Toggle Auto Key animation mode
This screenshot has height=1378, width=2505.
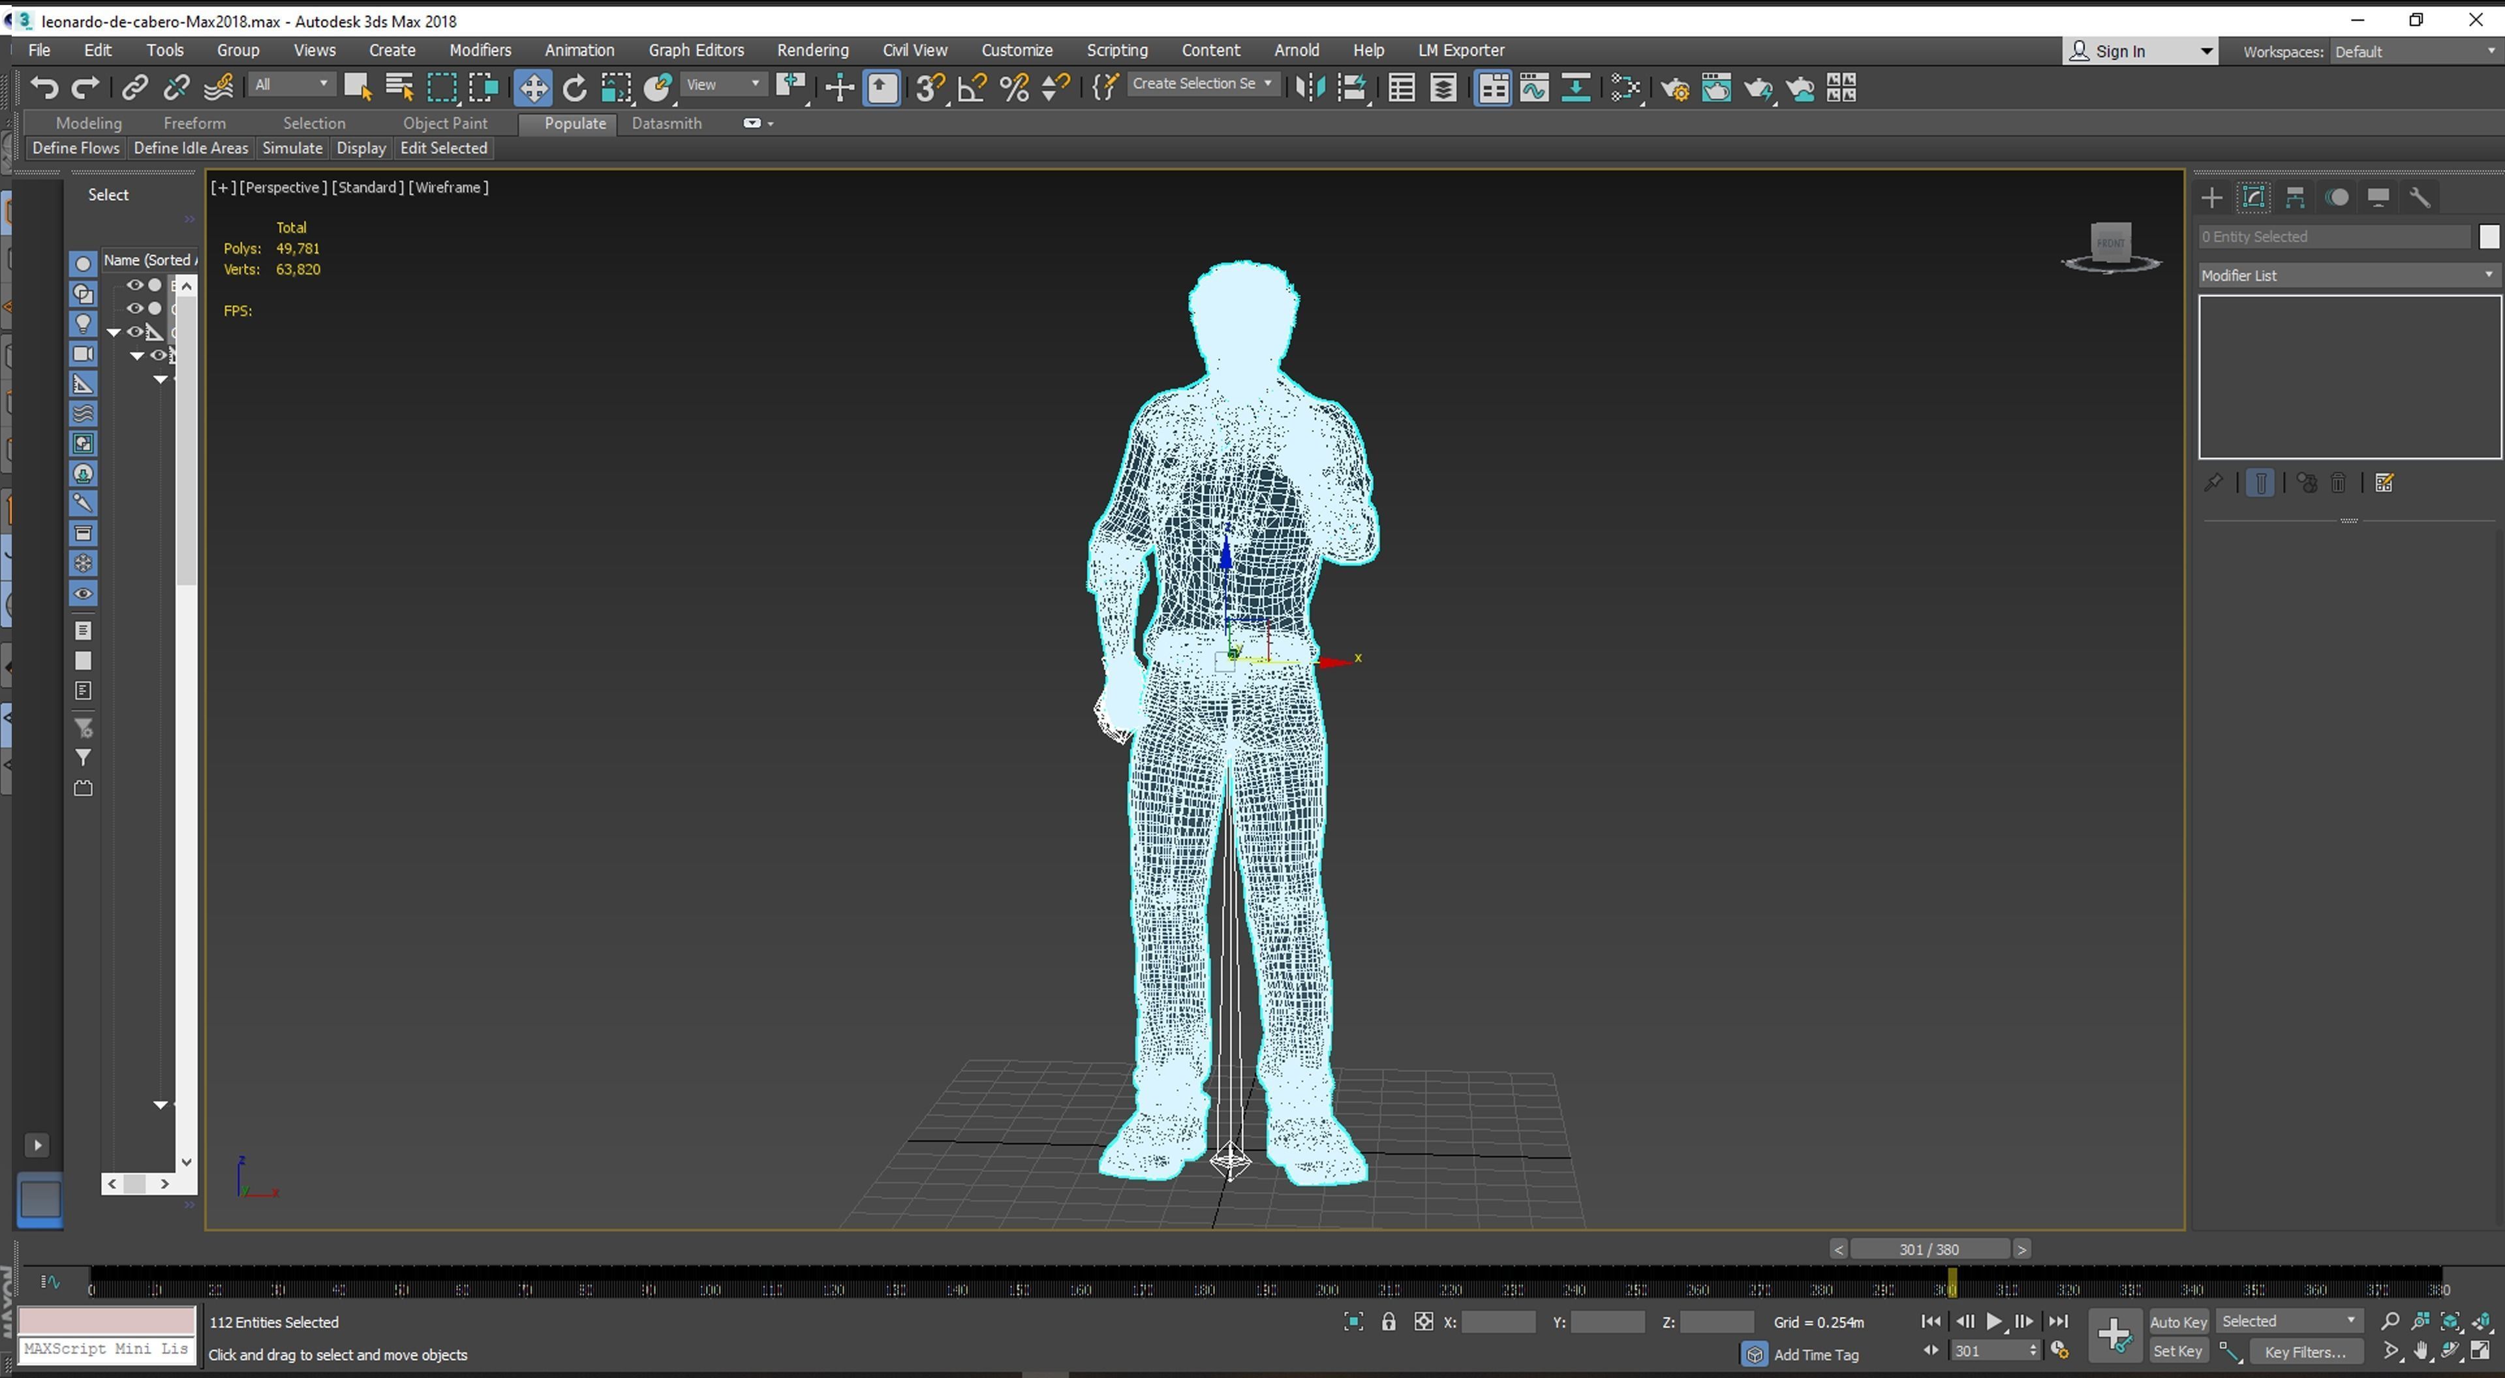[2178, 1322]
